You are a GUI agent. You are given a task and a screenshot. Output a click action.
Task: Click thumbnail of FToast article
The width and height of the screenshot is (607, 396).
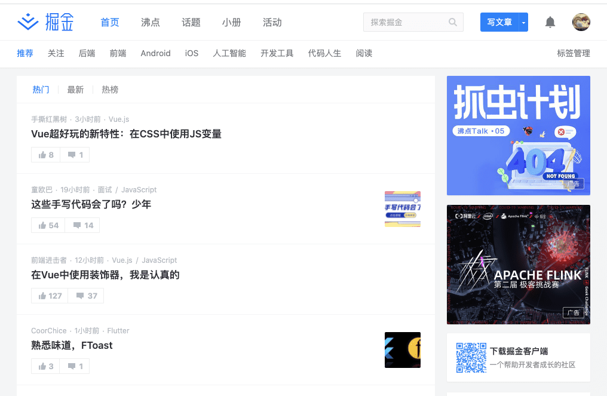pos(403,350)
